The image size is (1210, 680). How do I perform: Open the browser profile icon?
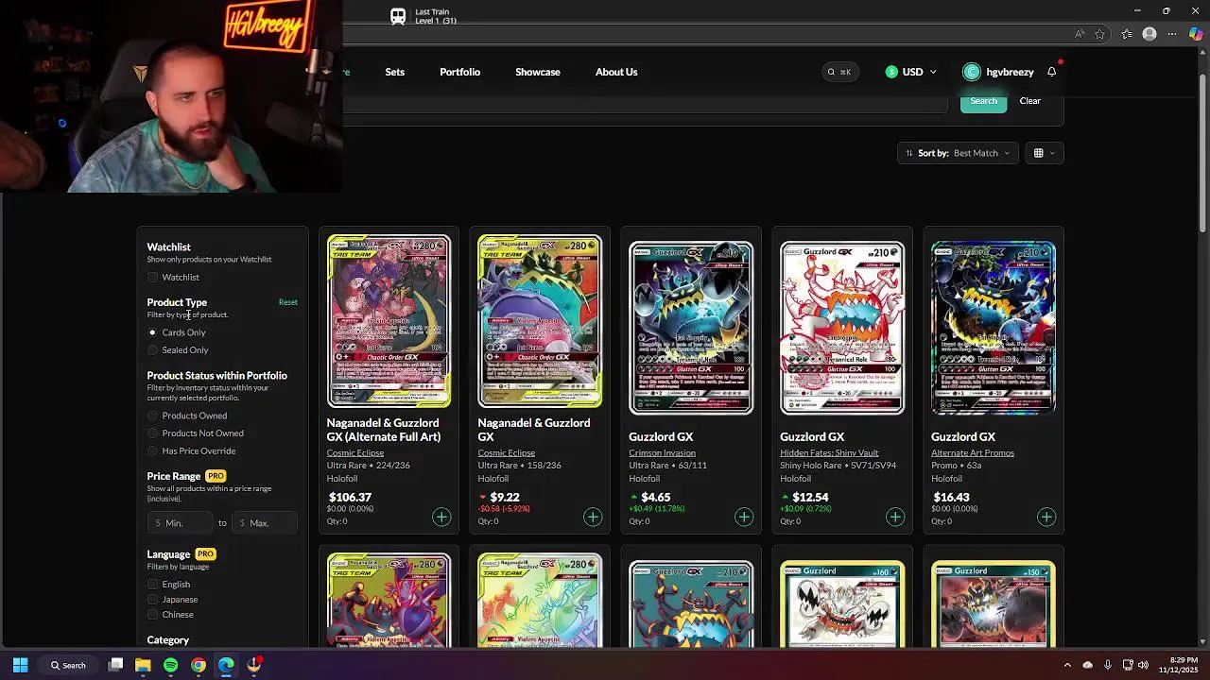tap(1149, 34)
